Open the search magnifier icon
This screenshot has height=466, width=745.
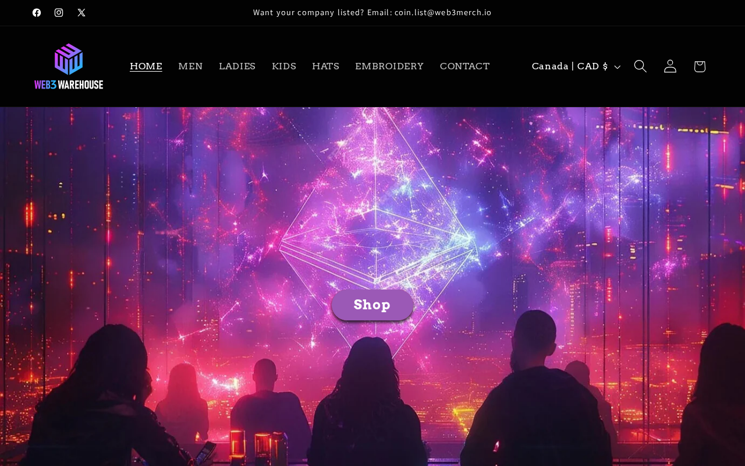coord(640,66)
